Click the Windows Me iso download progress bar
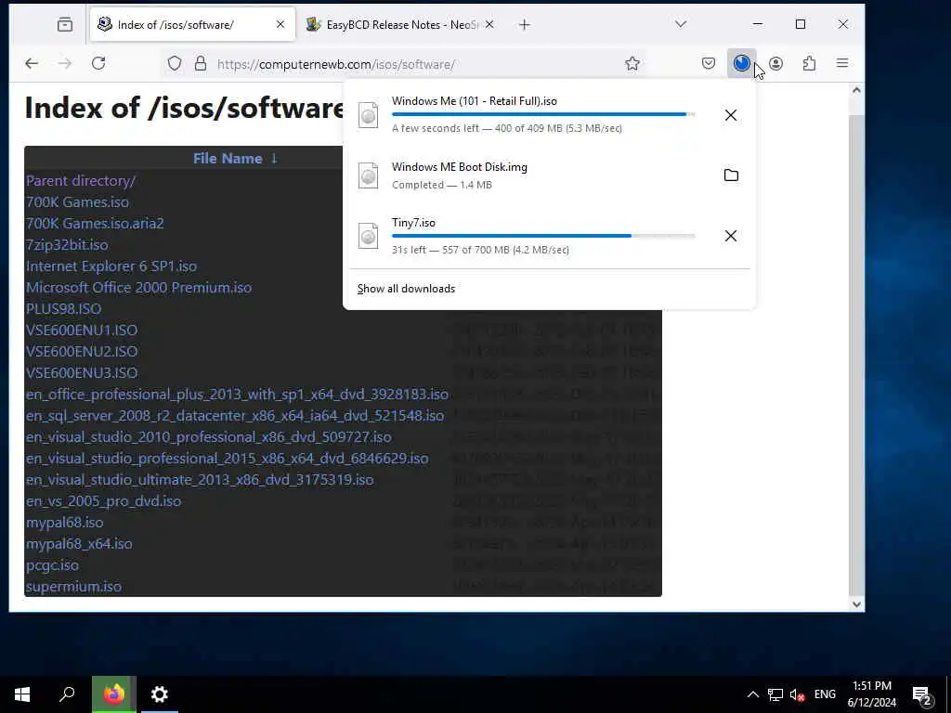951x713 pixels. coord(543,114)
